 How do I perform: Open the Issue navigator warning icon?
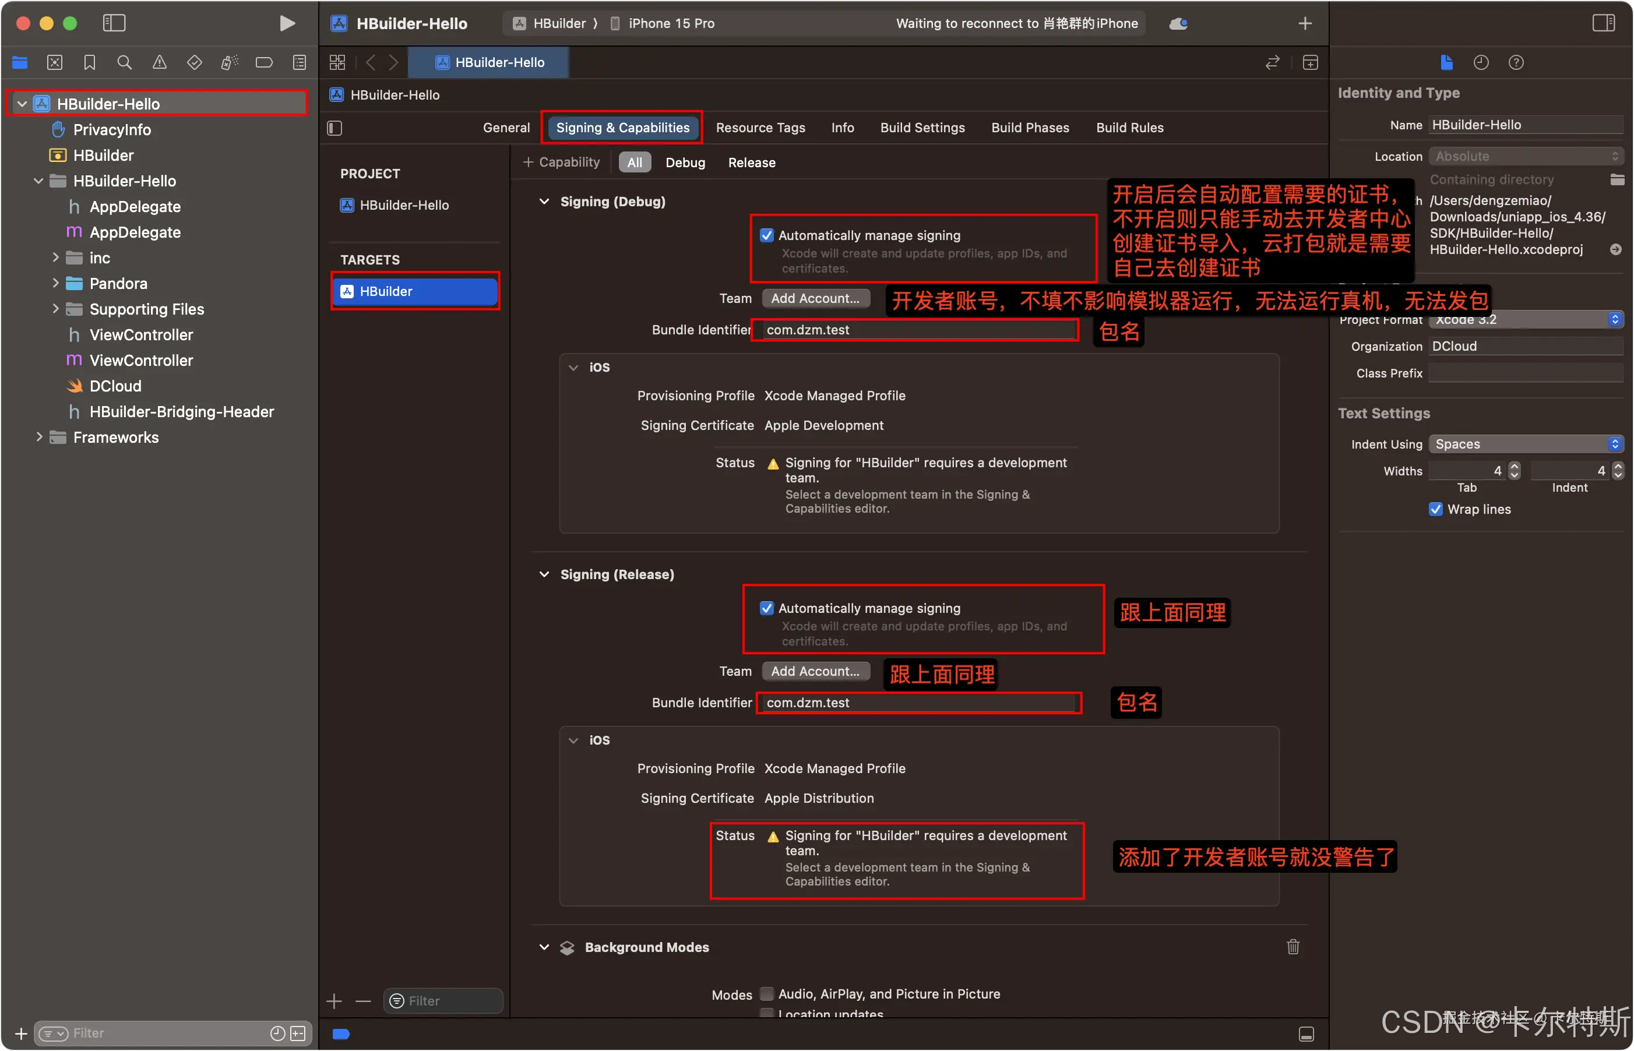tap(159, 63)
